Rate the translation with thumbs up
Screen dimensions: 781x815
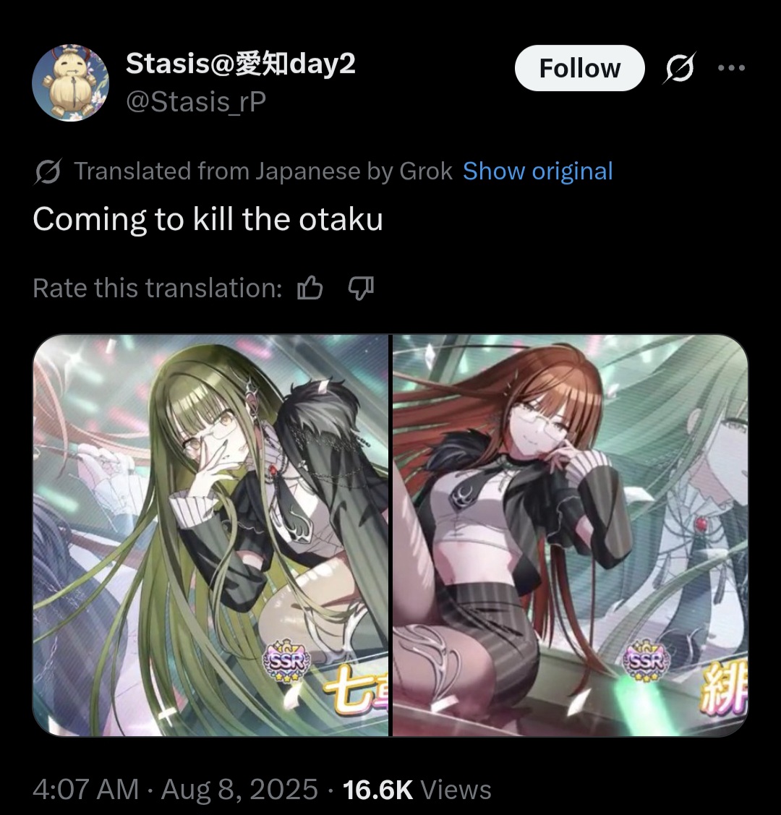pos(310,287)
